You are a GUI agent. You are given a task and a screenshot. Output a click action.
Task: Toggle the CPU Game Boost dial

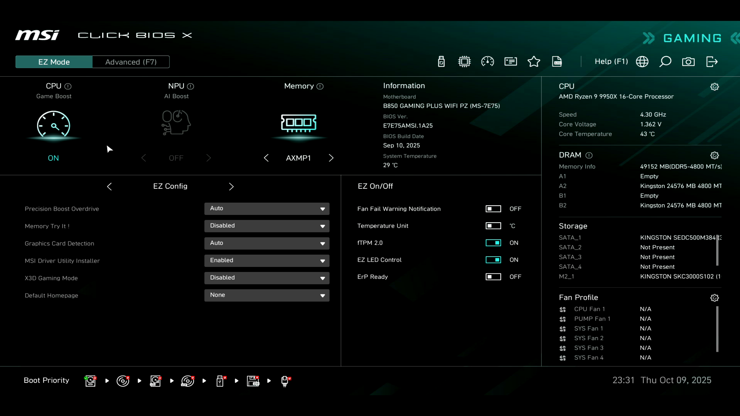(54, 124)
